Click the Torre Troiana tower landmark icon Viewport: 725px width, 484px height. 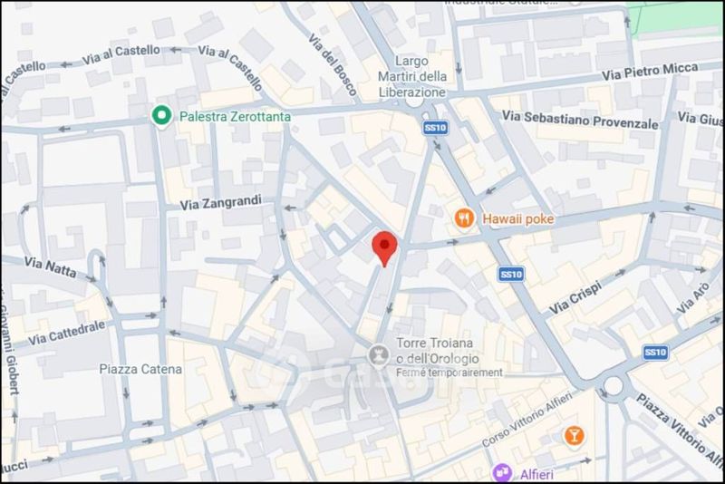coord(378,355)
